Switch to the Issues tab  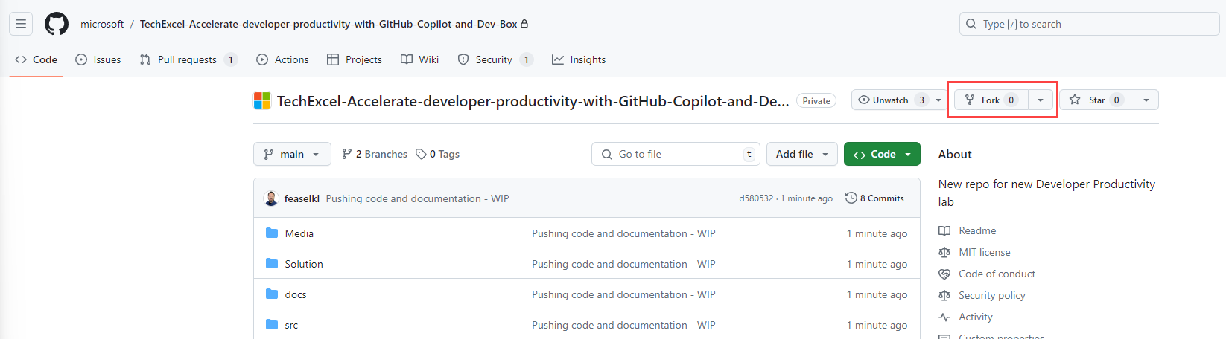click(x=98, y=59)
